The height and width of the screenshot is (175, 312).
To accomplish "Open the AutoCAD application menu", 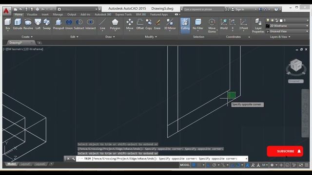I will point(7,11).
